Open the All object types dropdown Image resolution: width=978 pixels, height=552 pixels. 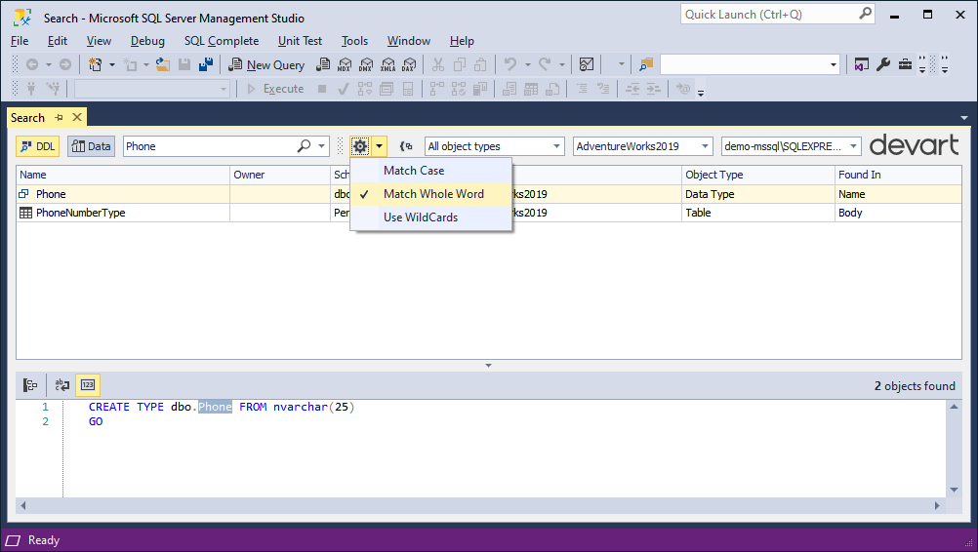tap(495, 146)
